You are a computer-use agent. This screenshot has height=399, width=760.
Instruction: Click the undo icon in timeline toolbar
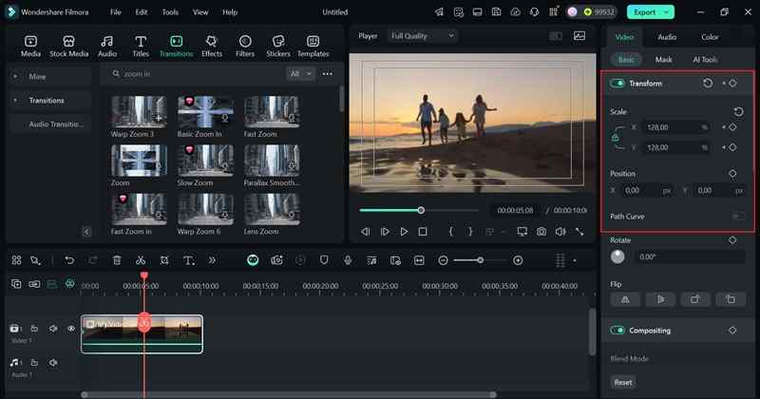[x=69, y=260]
